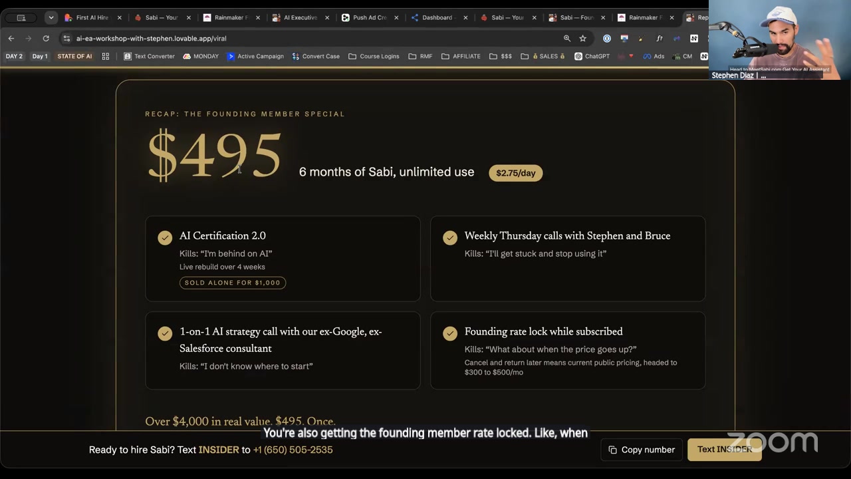
Task: Expand the SALES bookmark folder
Action: coord(543,57)
